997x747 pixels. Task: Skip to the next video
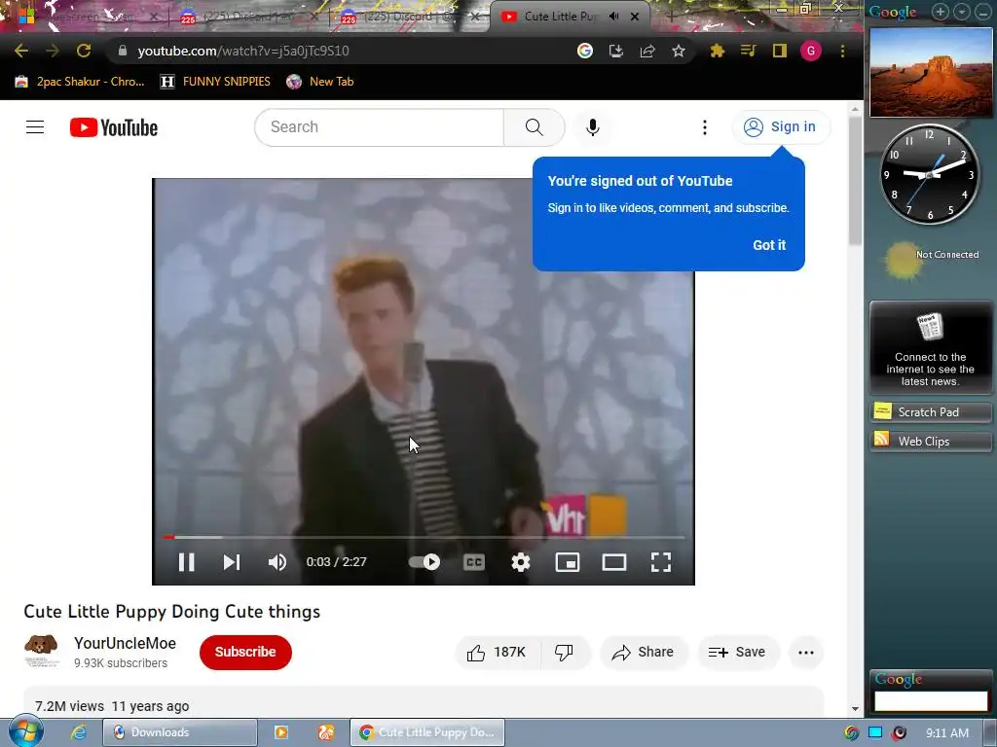[232, 562]
